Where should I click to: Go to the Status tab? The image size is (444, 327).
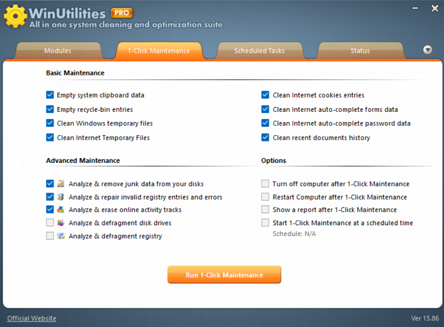360,51
